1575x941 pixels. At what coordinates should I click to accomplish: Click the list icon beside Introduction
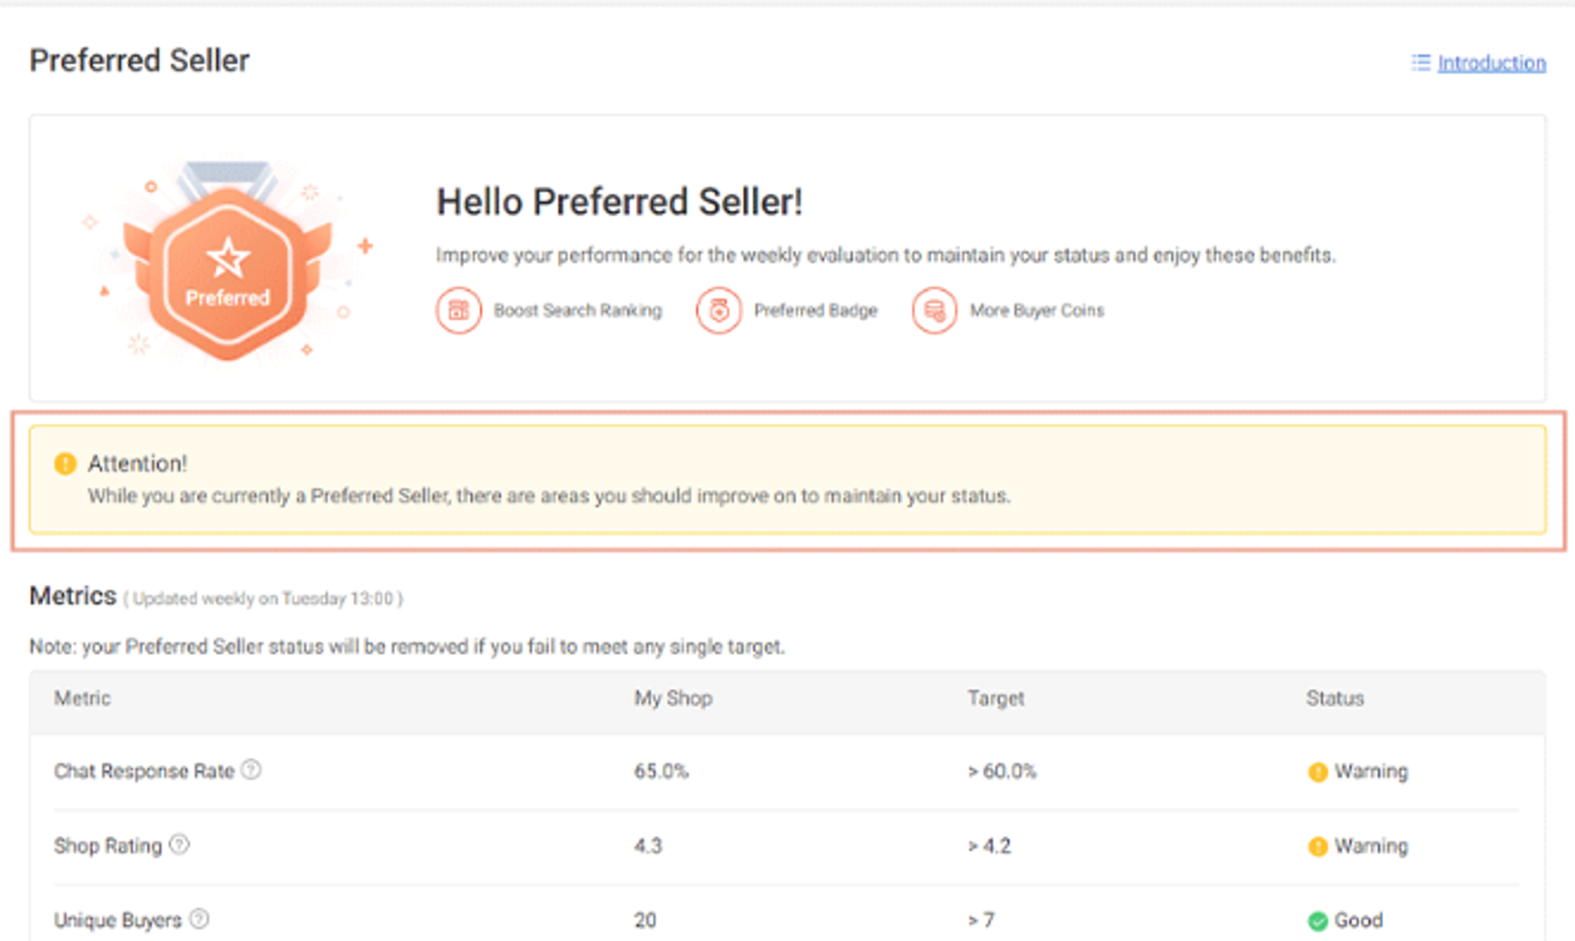point(1420,63)
